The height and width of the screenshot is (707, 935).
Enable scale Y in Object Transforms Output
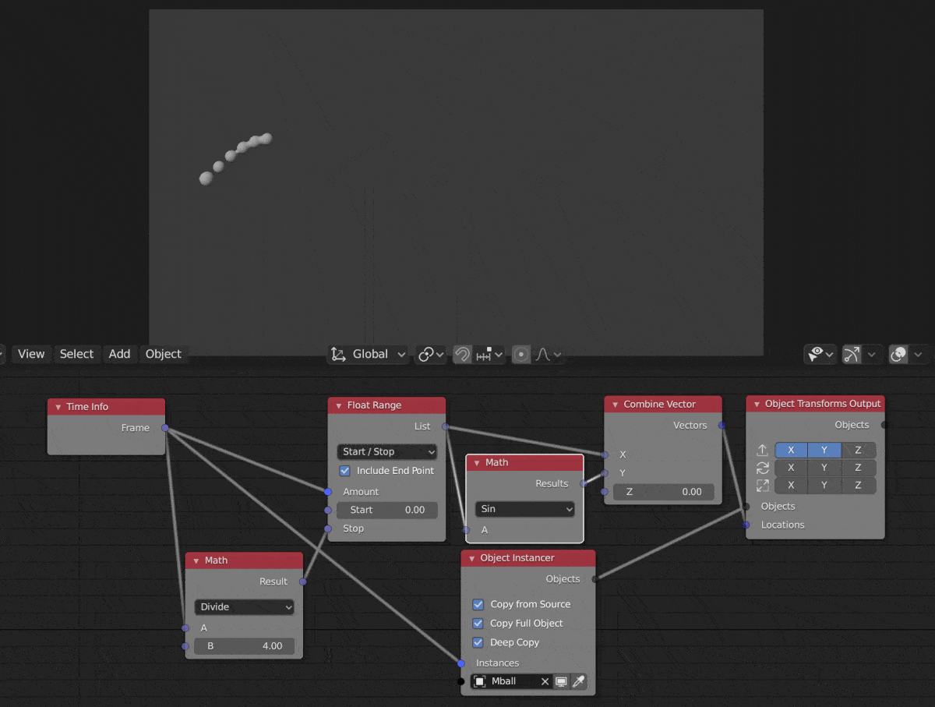click(x=824, y=485)
